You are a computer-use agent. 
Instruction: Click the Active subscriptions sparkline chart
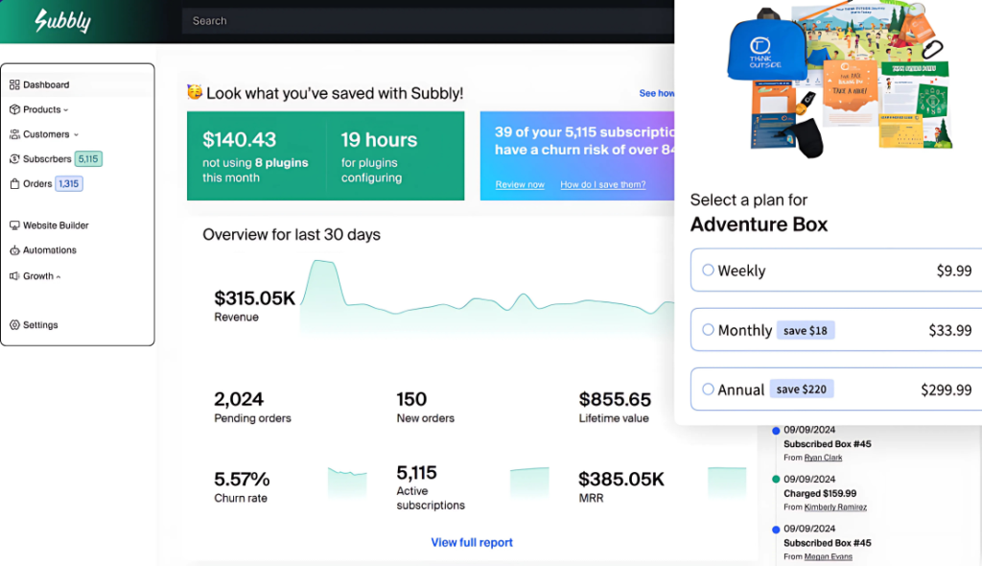point(529,482)
